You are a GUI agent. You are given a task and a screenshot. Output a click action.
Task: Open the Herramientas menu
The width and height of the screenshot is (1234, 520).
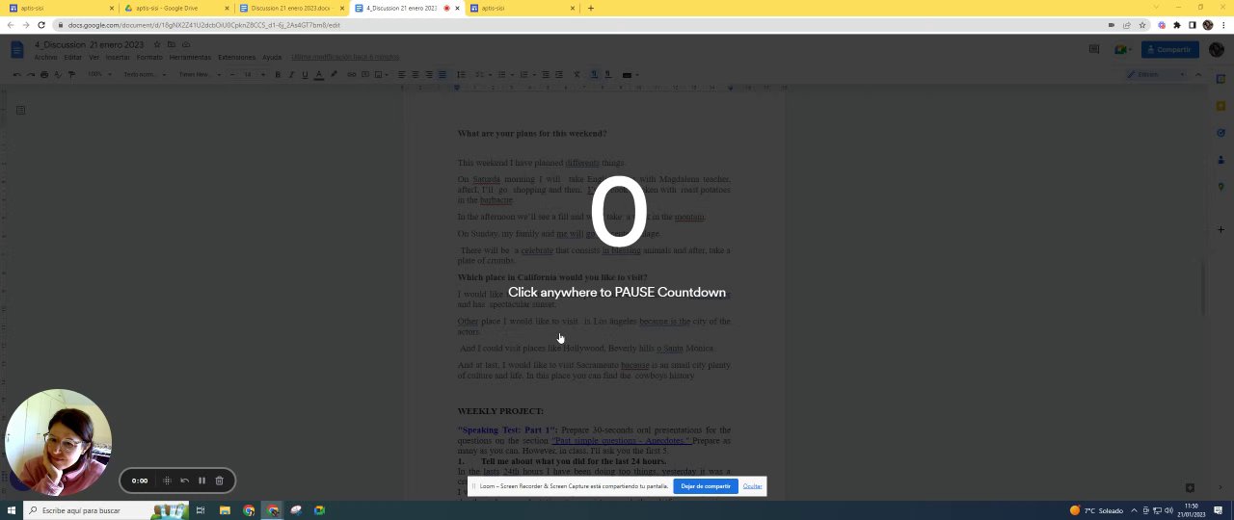click(x=190, y=58)
